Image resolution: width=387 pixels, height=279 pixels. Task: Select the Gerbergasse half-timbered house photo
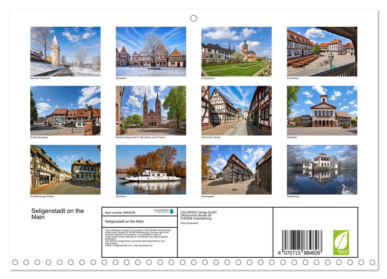click(x=237, y=170)
